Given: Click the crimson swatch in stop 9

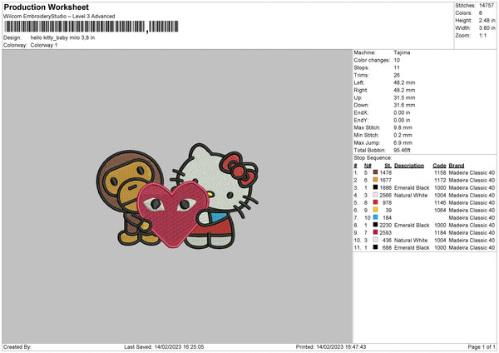Looking at the screenshot, I should click(376, 232).
